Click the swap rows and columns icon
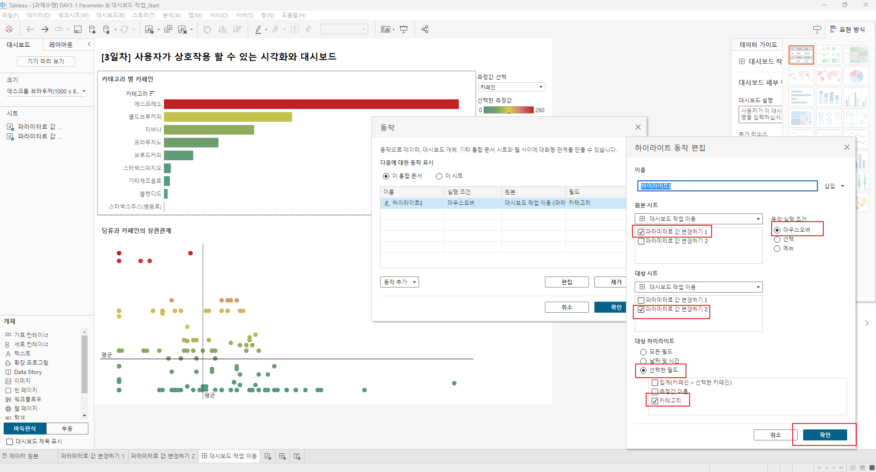 207,29
